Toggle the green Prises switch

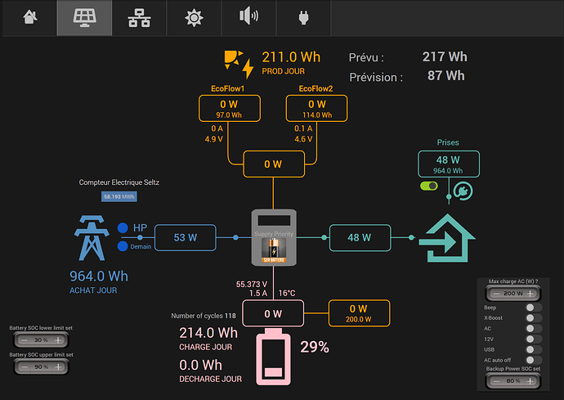(429, 186)
